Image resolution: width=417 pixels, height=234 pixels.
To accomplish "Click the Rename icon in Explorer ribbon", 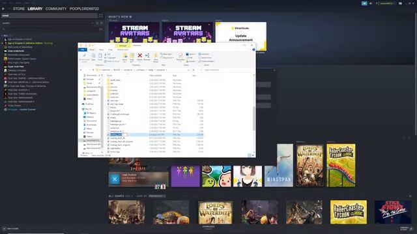I will (x=147, y=57).
